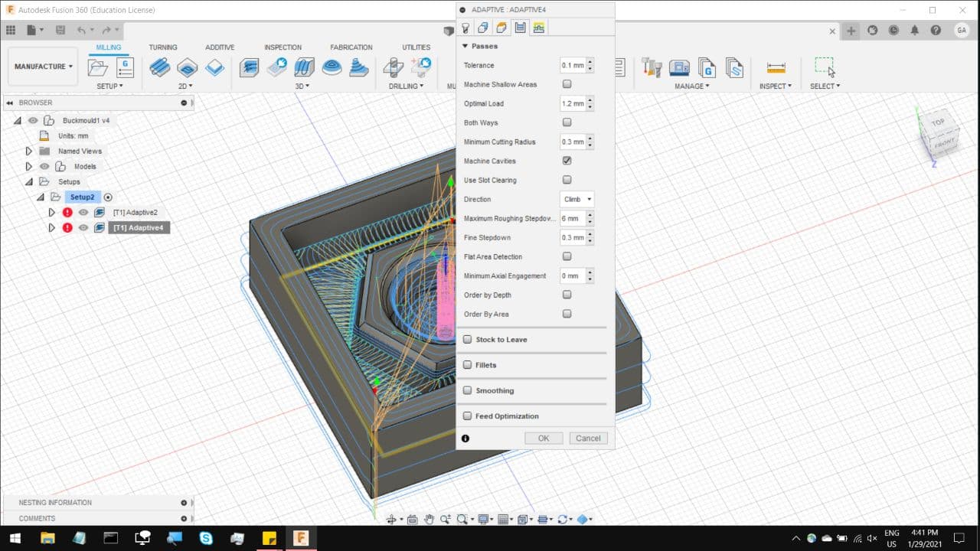Enable Machine Shallow Areas checkbox
Image resolution: width=980 pixels, height=551 pixels.
[567, 84]
